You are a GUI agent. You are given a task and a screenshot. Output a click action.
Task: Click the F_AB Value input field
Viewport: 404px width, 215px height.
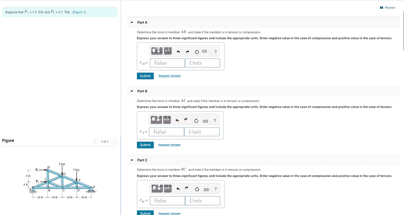pyautogui.click(x=167, y=63)
